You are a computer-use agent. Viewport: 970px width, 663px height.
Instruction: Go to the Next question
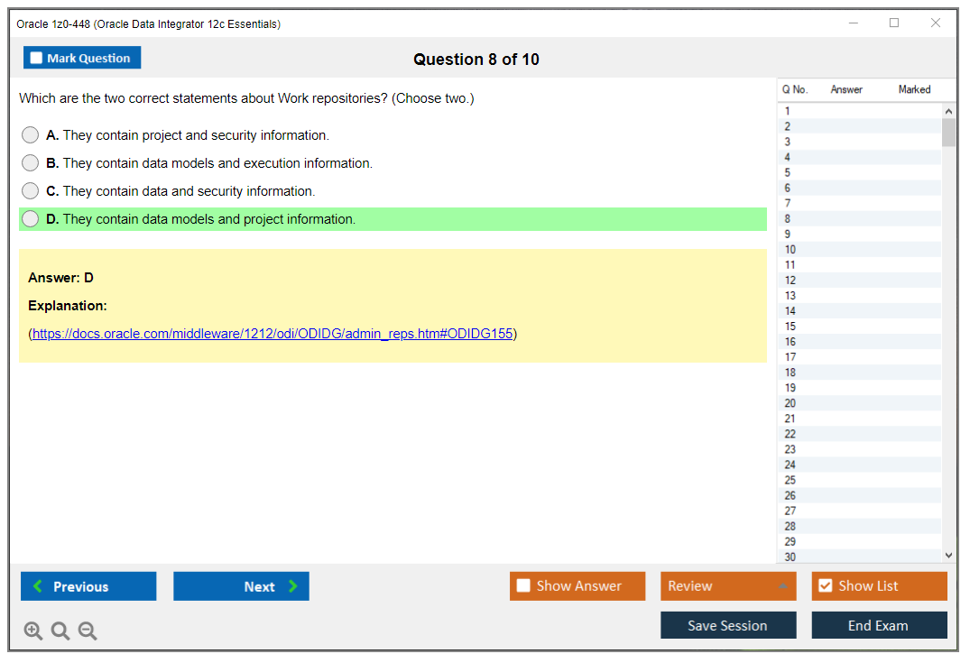point(241,586)
